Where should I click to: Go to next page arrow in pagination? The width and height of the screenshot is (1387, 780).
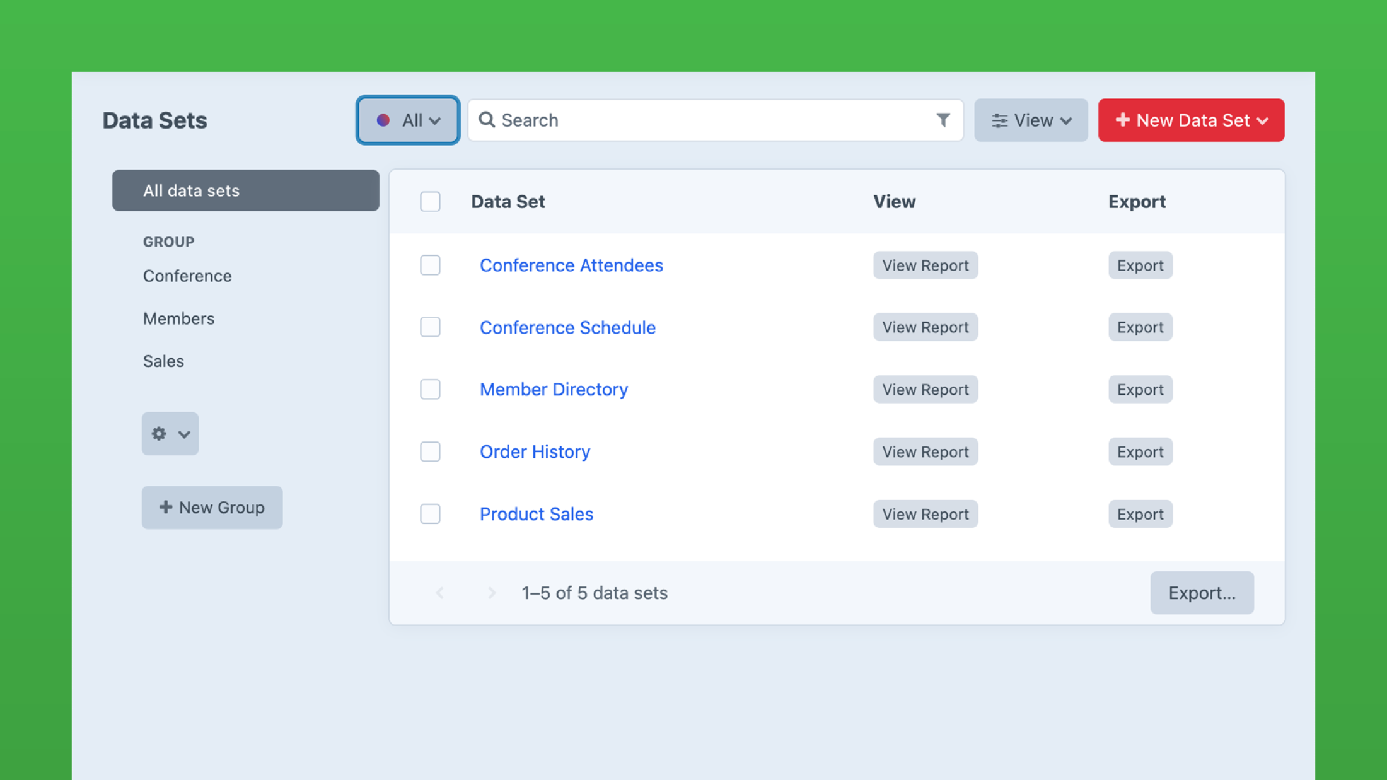point(492,593)
